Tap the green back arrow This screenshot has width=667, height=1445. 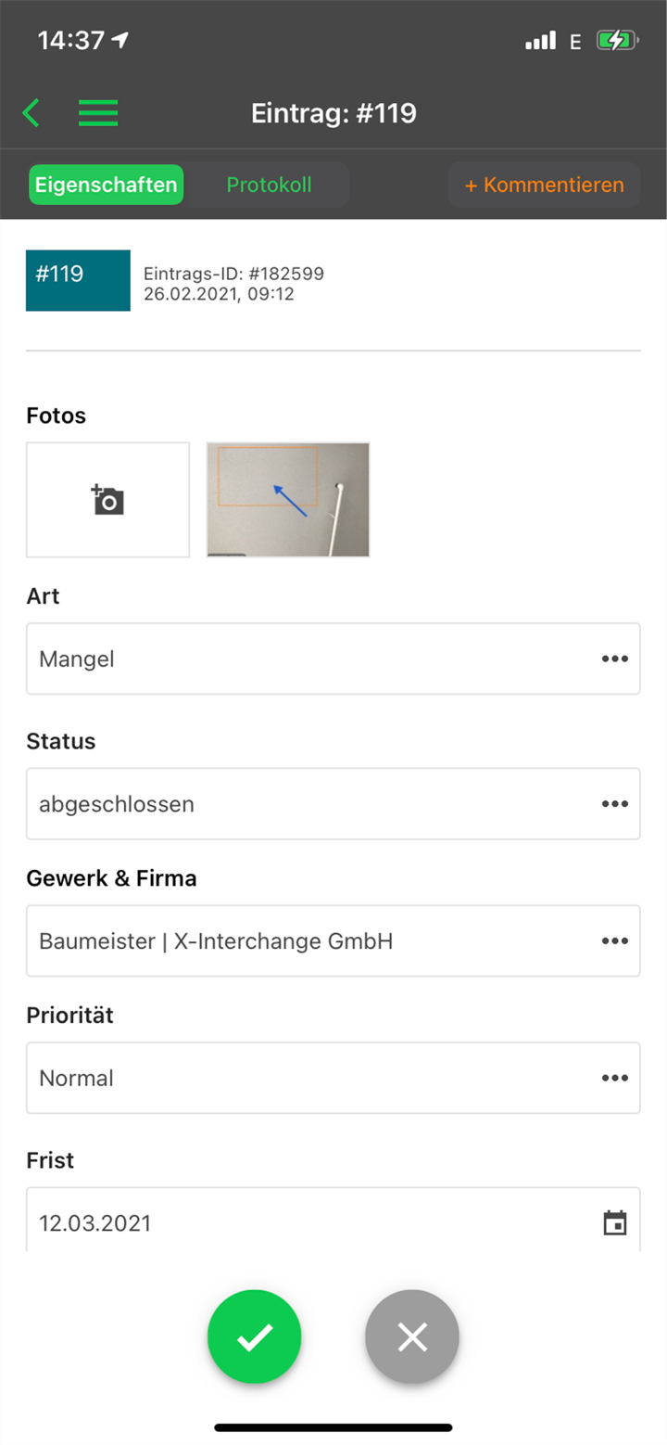(31, 113)
